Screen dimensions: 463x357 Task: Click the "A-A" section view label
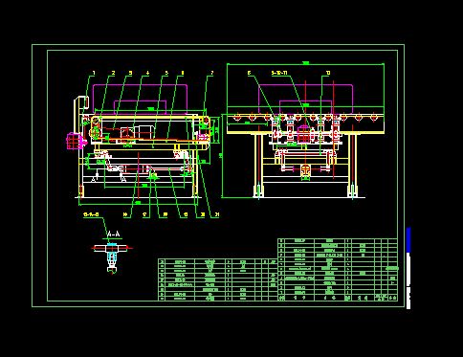pyautogui.click(x=114, y=234)
